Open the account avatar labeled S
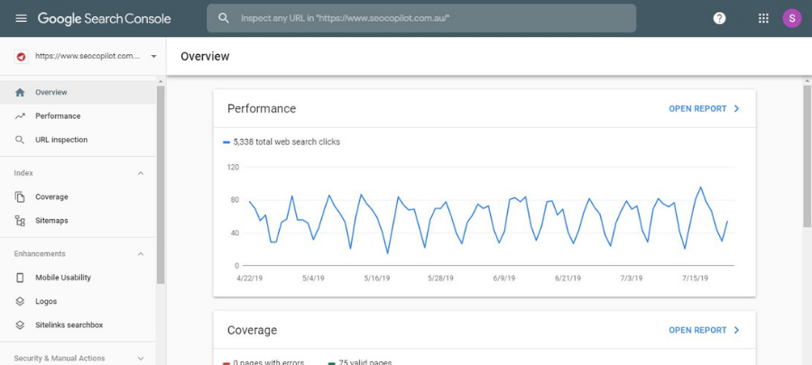The height and width of the screenshot is (365, 812). pos(792,19)
